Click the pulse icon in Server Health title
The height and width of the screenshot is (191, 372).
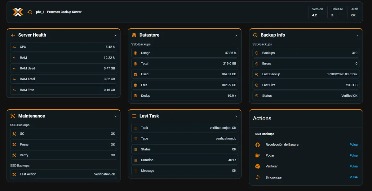tap(13, 35)
